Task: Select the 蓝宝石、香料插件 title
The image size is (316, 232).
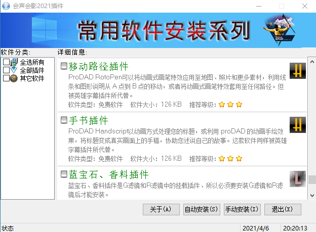Action: pos(108,175)
